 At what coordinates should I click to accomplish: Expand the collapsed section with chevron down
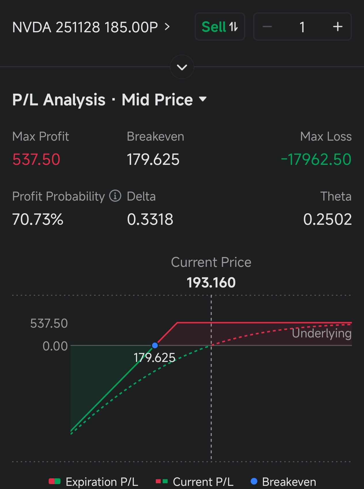(x=182, y=67)
